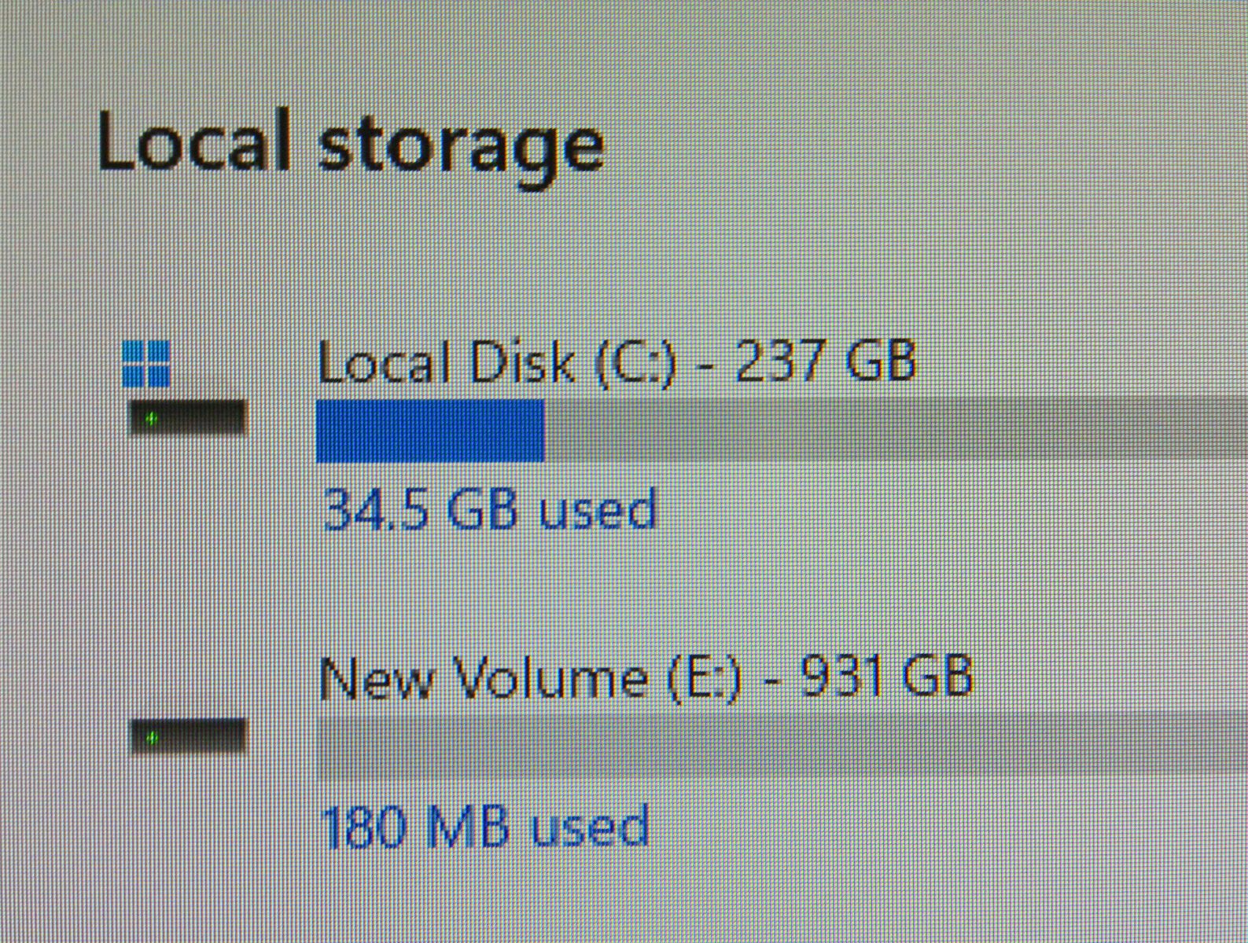The image size is (1248, 943).
Task: Click the "(C:)" drive letter
Action: (x=635, y=365)
